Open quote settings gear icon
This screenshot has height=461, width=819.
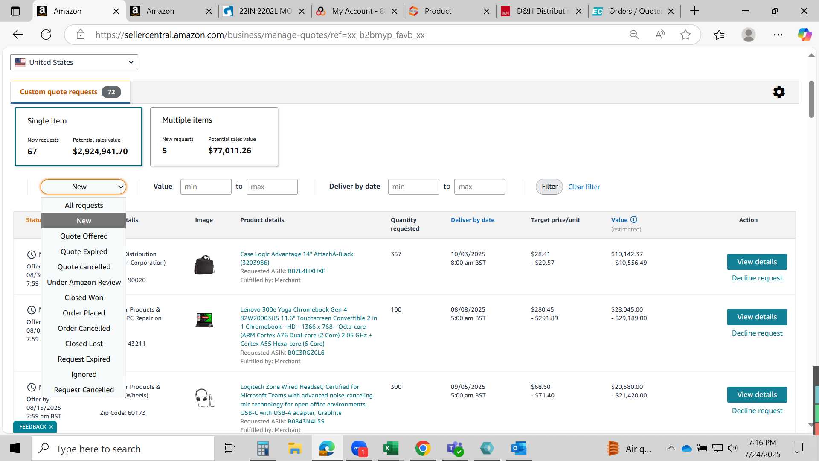pyautogui.click(x=779, y=92)
